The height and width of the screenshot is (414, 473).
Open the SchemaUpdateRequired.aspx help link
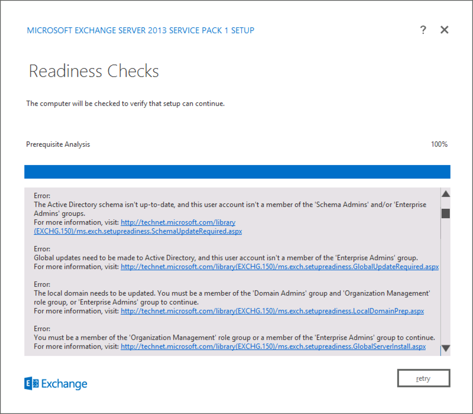point(138,227)
